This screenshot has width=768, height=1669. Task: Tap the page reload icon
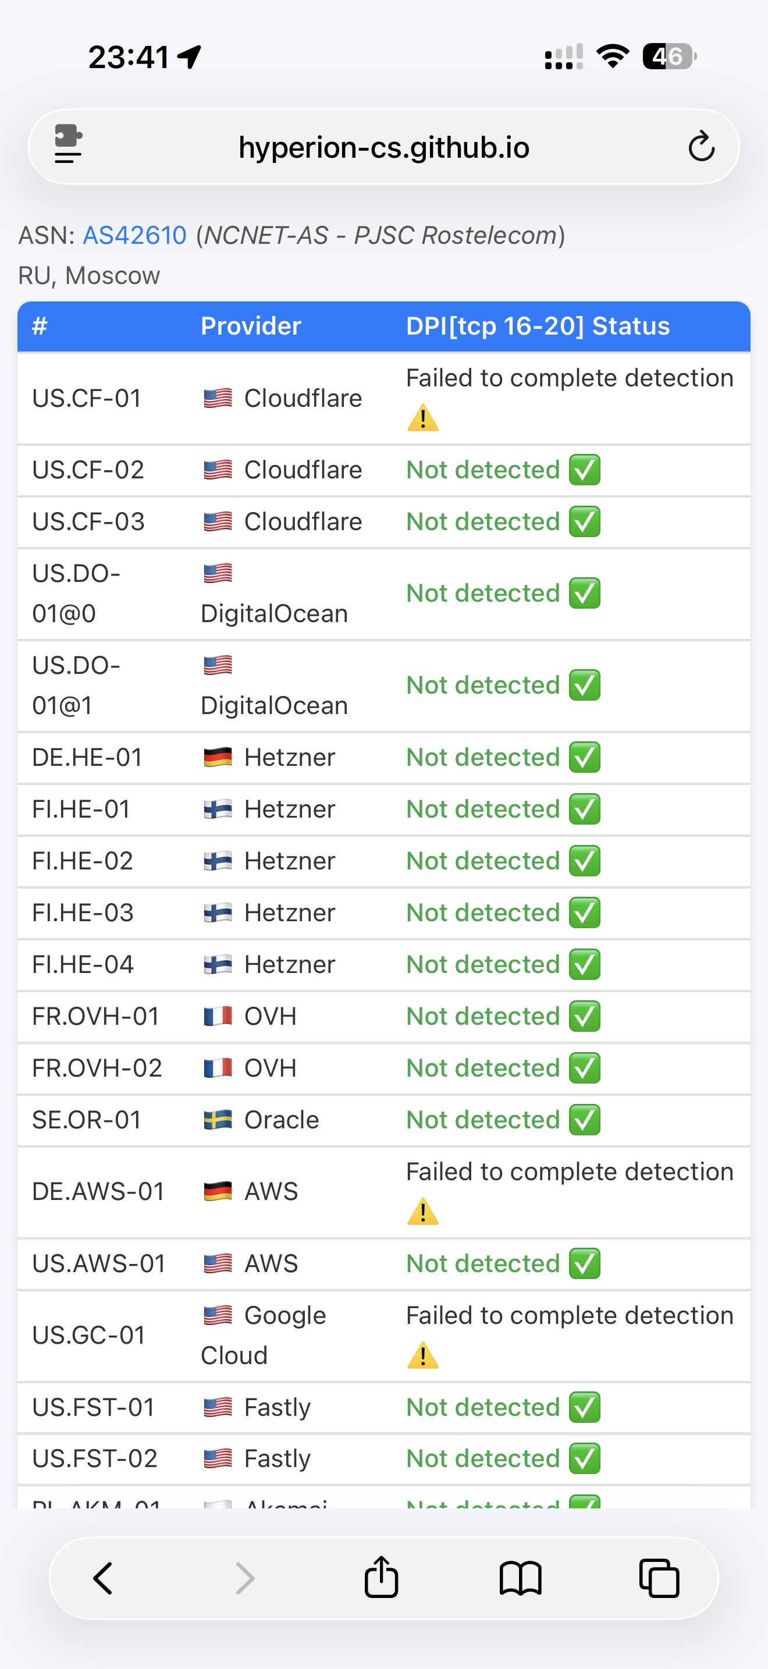pyautogui.click(x=701, y=147)
